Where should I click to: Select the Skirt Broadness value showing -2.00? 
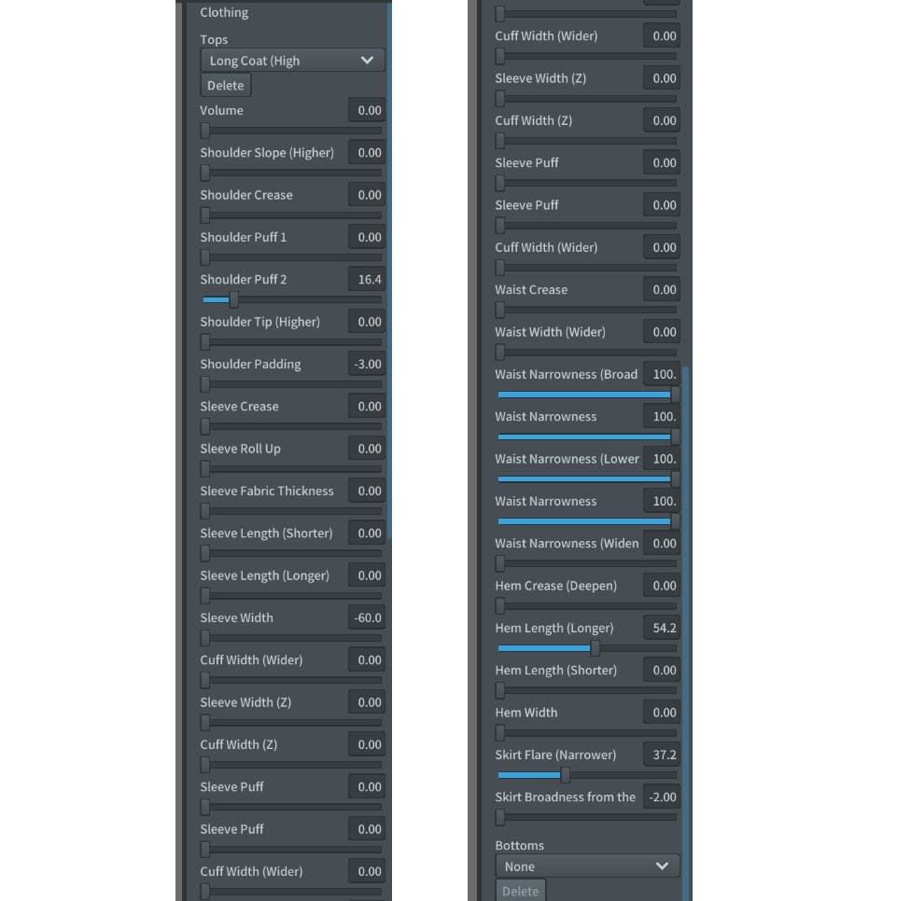point(662,797)
